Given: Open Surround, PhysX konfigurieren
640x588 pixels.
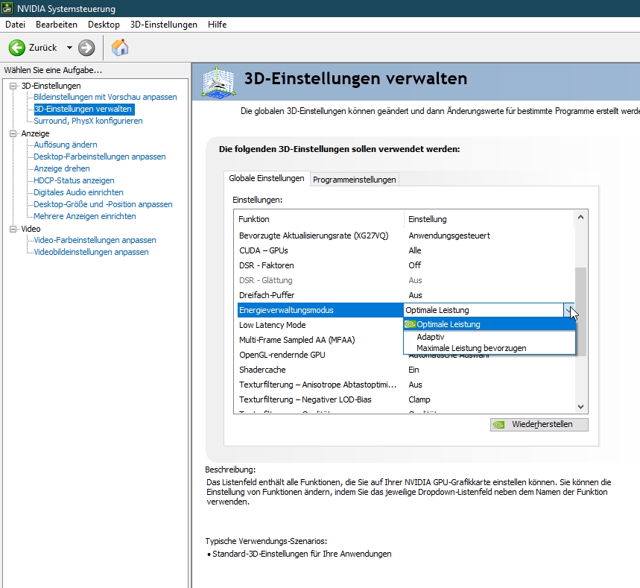Looking at the screenshot, I should click(x=88, y=121).
